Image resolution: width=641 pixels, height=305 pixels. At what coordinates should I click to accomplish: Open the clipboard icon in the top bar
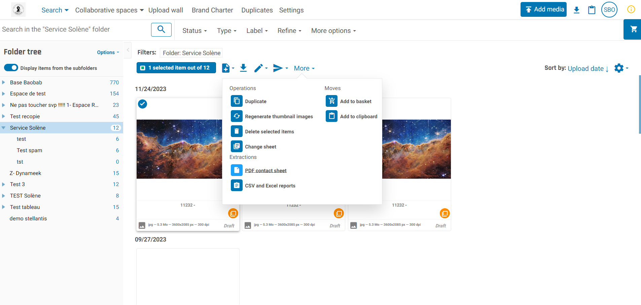click(592, 10)
